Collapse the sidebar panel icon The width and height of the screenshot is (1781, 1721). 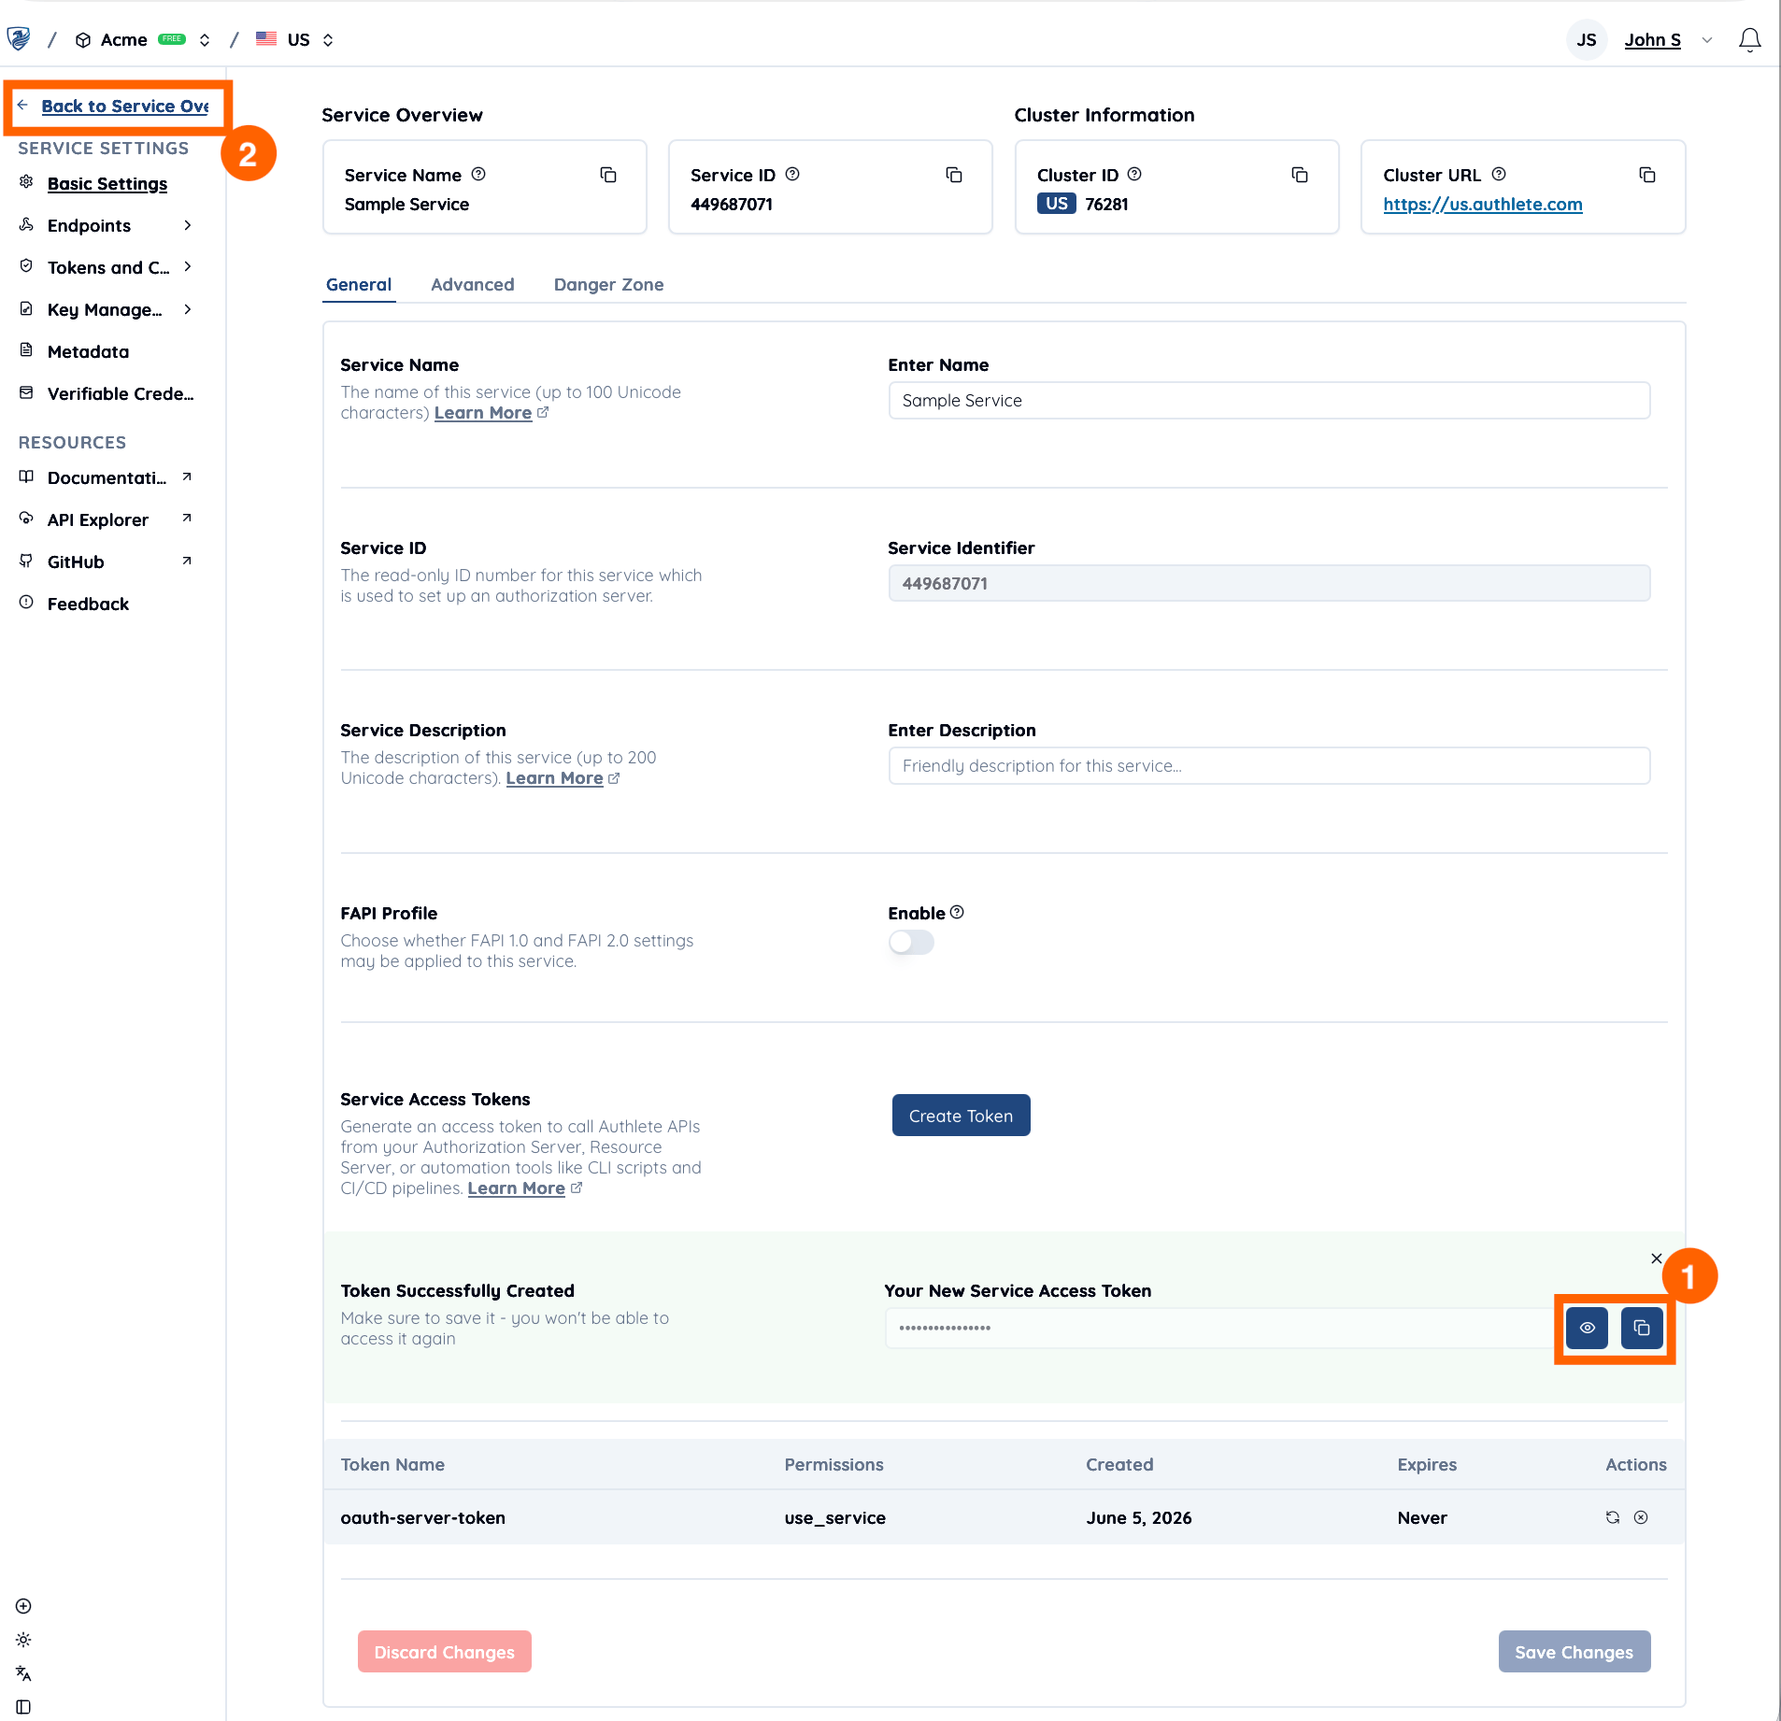[23, 1707]
